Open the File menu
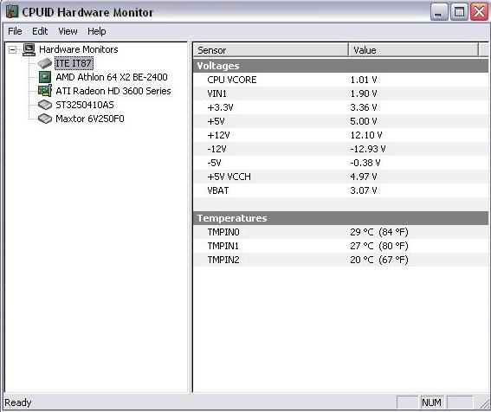This screenshot has width=491, height=412. [x=15, y=31]
